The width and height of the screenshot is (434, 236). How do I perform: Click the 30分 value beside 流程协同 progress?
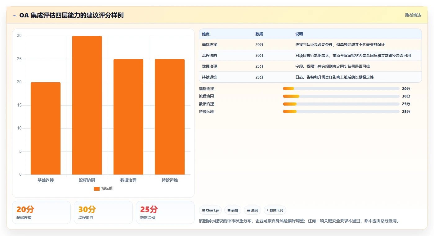click(x=406, y=96)
